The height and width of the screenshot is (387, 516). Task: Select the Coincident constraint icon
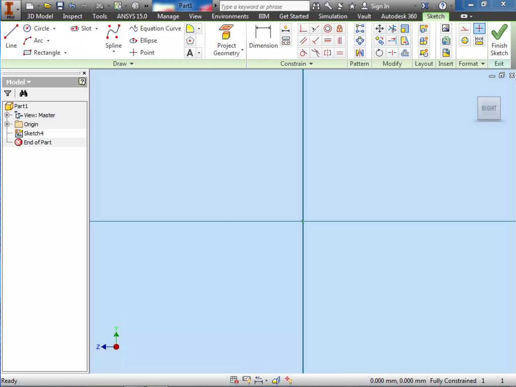point(303,28)
